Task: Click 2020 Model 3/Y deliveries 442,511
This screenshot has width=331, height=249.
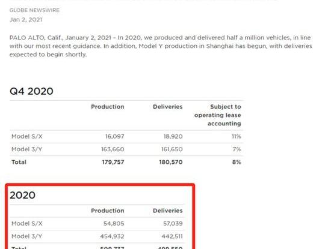Action: tap(172, 236)
